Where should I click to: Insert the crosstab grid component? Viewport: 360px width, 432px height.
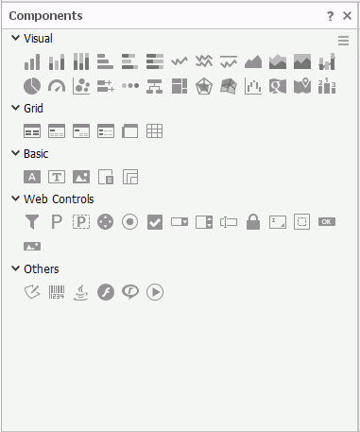tap(155, 131)
